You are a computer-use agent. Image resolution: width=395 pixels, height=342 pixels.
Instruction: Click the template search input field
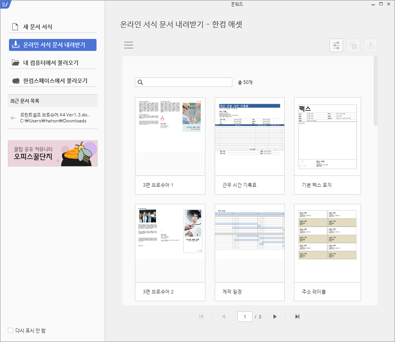coord(183,82)
